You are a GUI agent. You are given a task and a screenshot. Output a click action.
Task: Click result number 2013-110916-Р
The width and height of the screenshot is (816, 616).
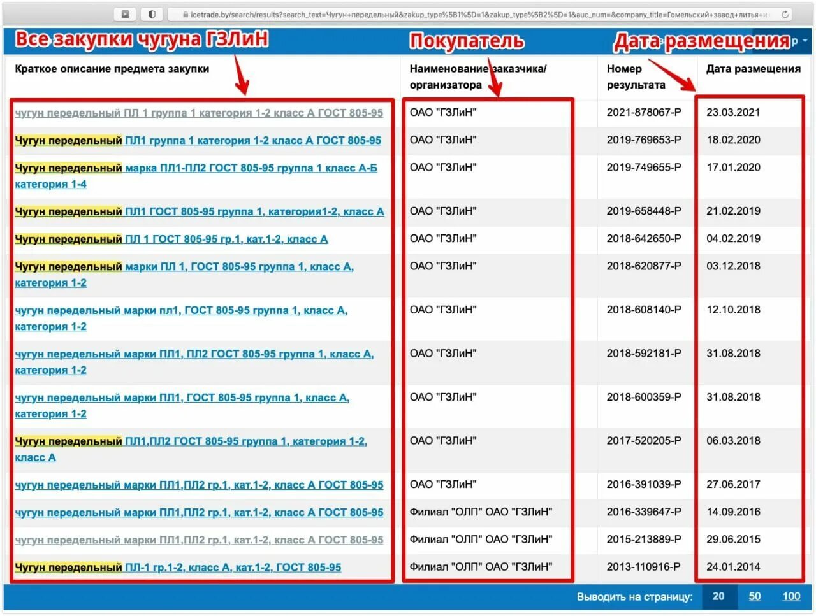(x=644, y=566)
